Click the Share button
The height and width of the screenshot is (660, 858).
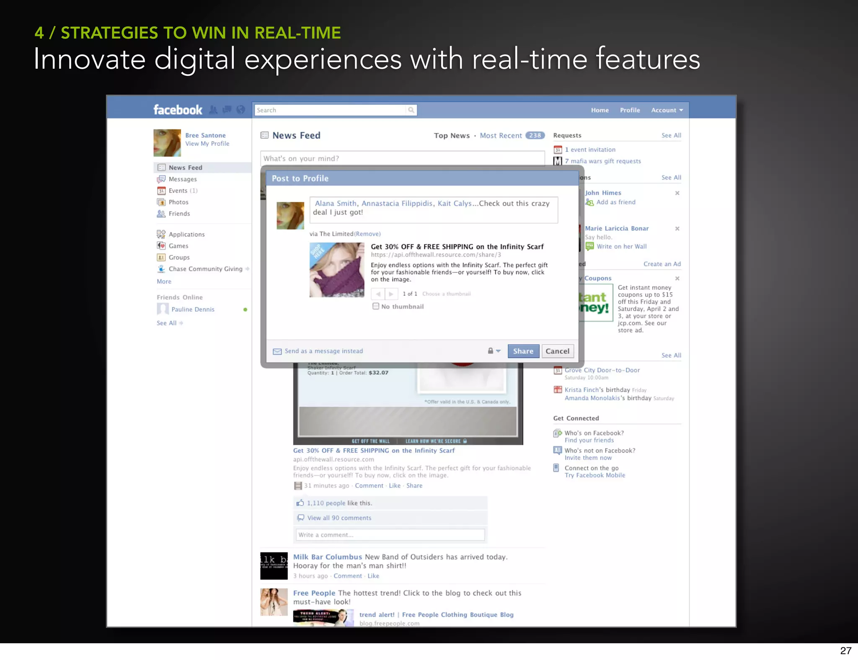pos(523,351)
